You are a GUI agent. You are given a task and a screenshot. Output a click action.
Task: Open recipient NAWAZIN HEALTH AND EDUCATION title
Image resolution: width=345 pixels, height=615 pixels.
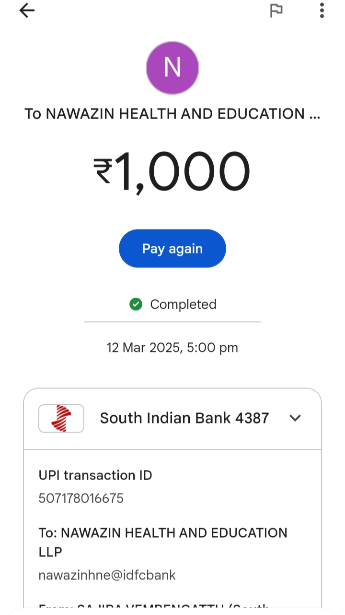pyautogui.click(x=172, y=114)
